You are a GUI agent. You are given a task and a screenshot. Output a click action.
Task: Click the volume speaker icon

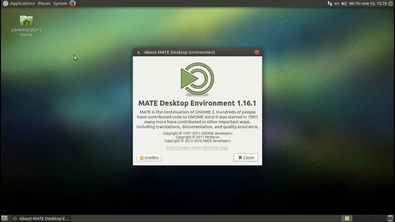344,3
